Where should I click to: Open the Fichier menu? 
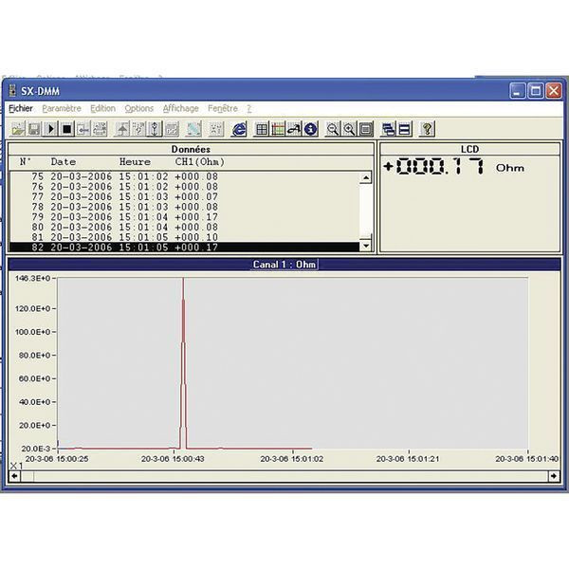pos(20,109)
